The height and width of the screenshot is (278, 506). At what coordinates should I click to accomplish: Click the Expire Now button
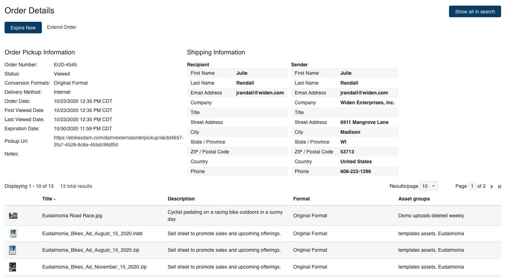(23, 28)
